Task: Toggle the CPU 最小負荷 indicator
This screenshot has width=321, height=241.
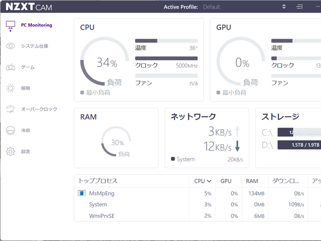Action: point(82,93)
